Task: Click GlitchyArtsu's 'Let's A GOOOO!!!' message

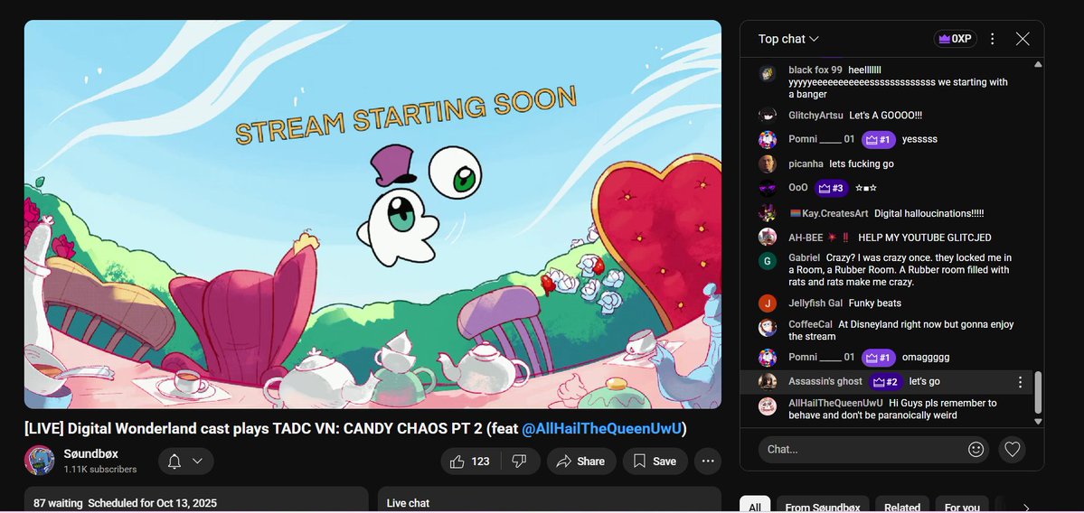Action: tap(886, 116)
